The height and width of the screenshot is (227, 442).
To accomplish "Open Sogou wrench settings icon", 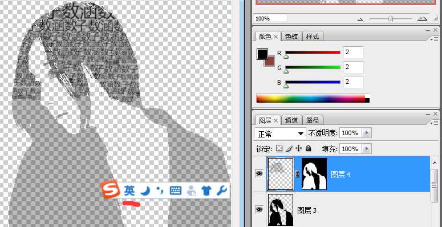I will click(x=221, y=191).
